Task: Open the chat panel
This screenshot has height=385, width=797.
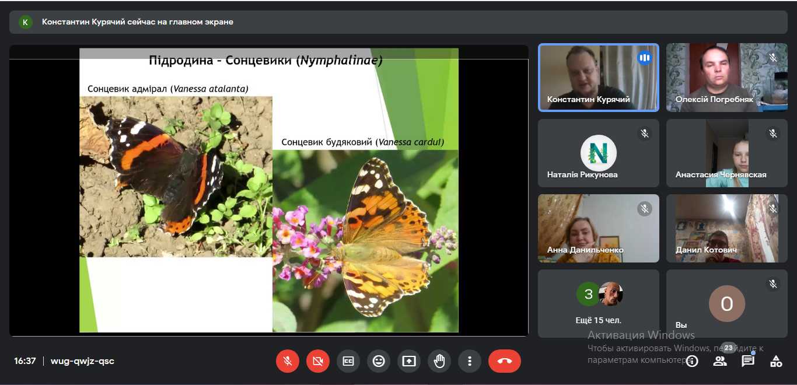Action: [x=748, y=361]
